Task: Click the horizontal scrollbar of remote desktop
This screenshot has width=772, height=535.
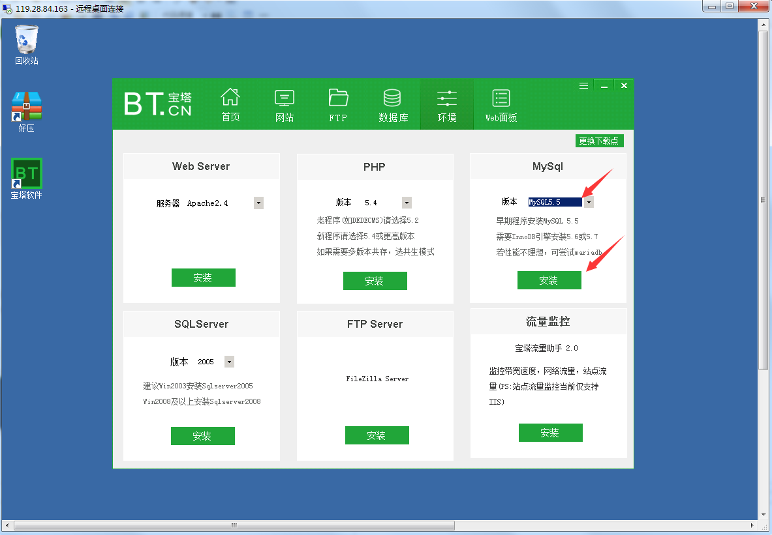Action: 234,525
